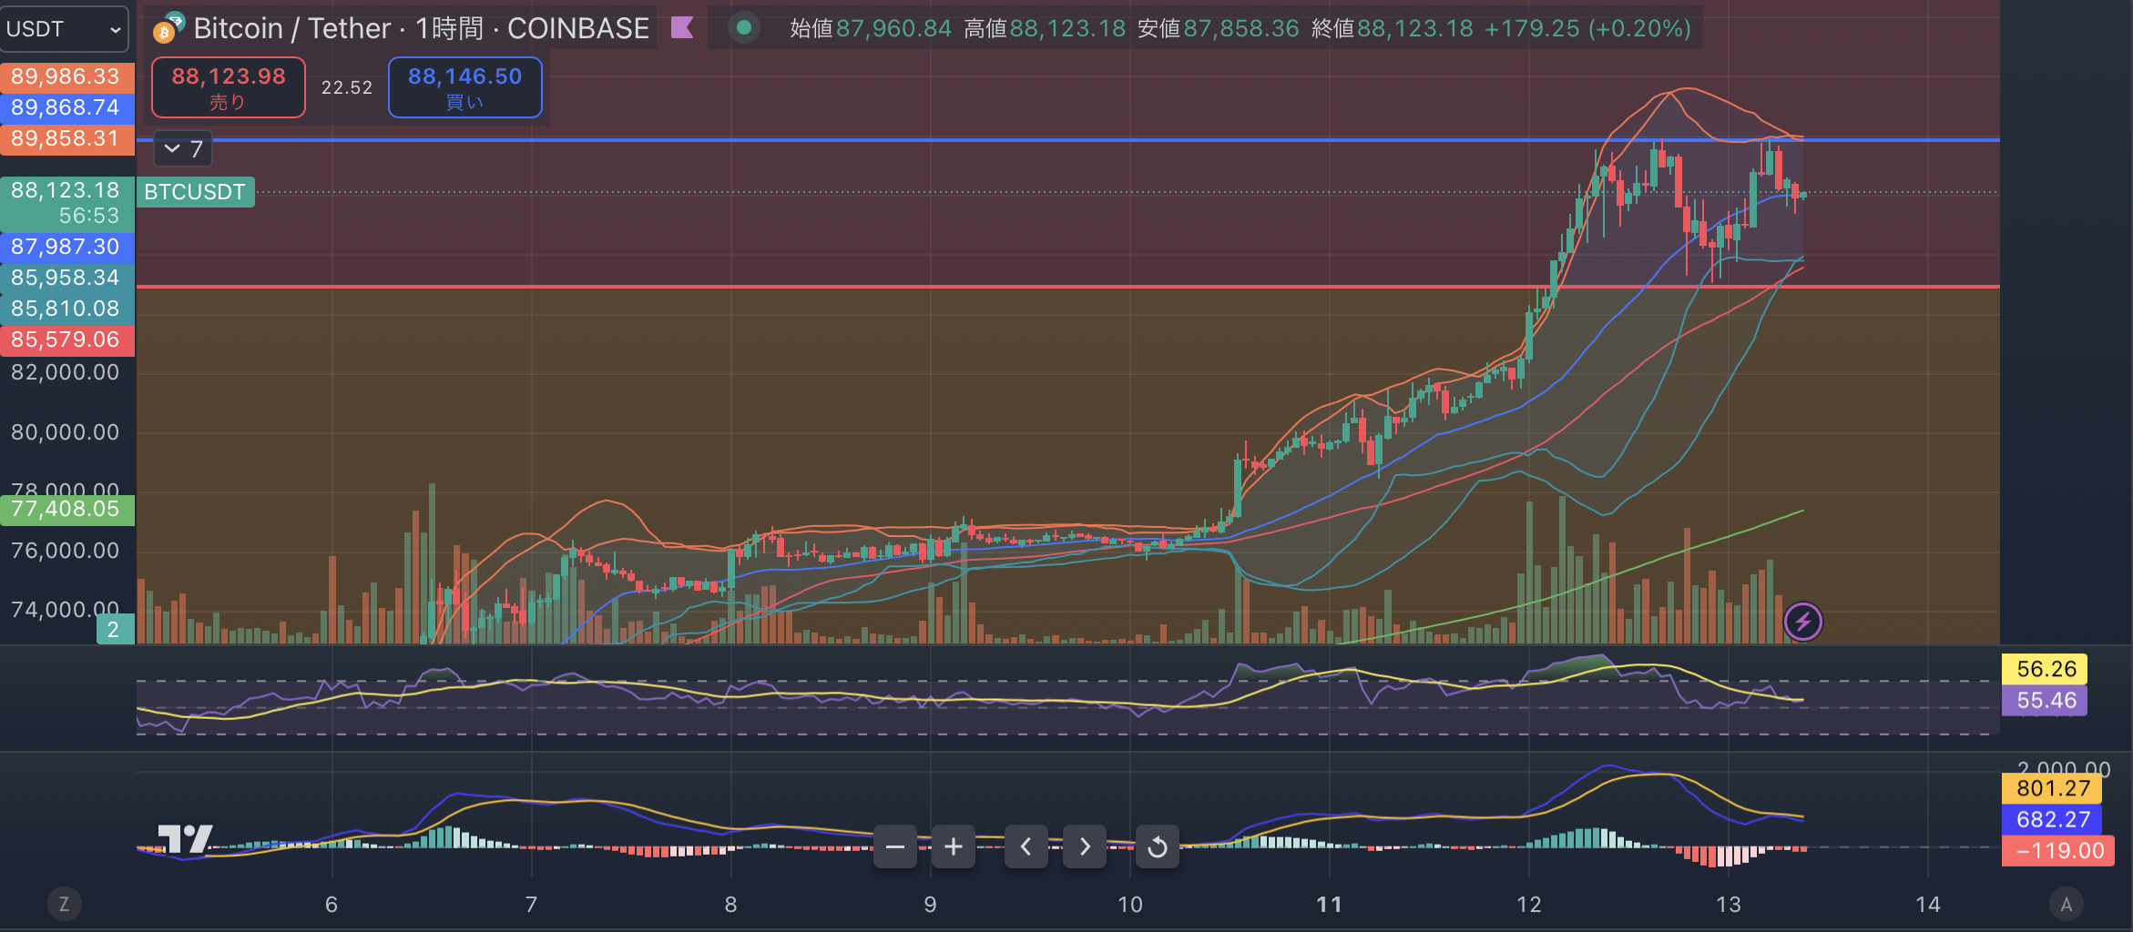Viewport: 2133px width, 932px height.
Task: Open the USDT currency dropdown
Action: click(64, 29)
